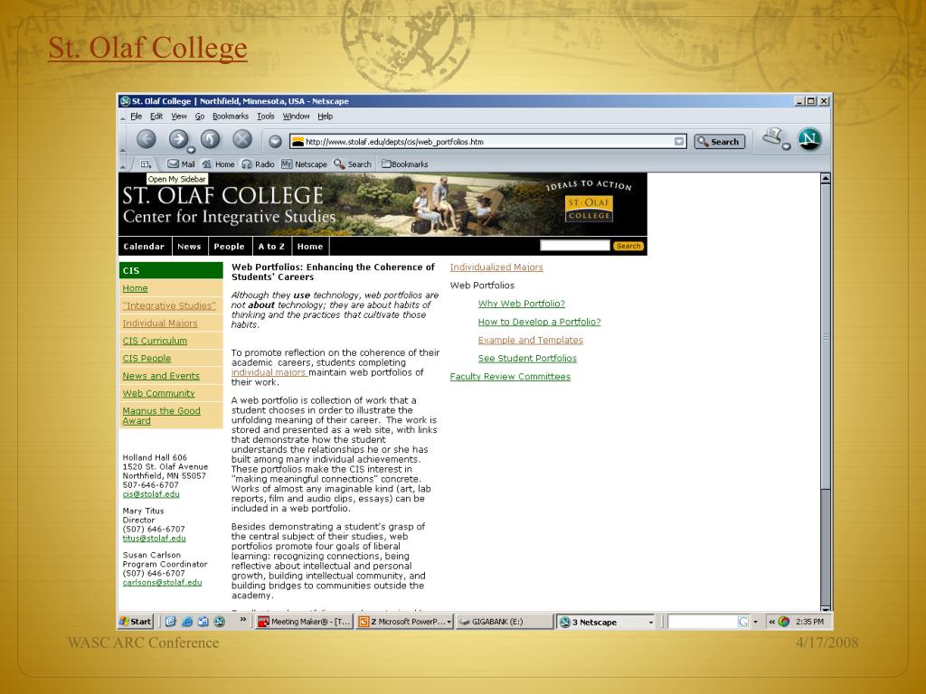Open the News and Events link

click(161, 376)
